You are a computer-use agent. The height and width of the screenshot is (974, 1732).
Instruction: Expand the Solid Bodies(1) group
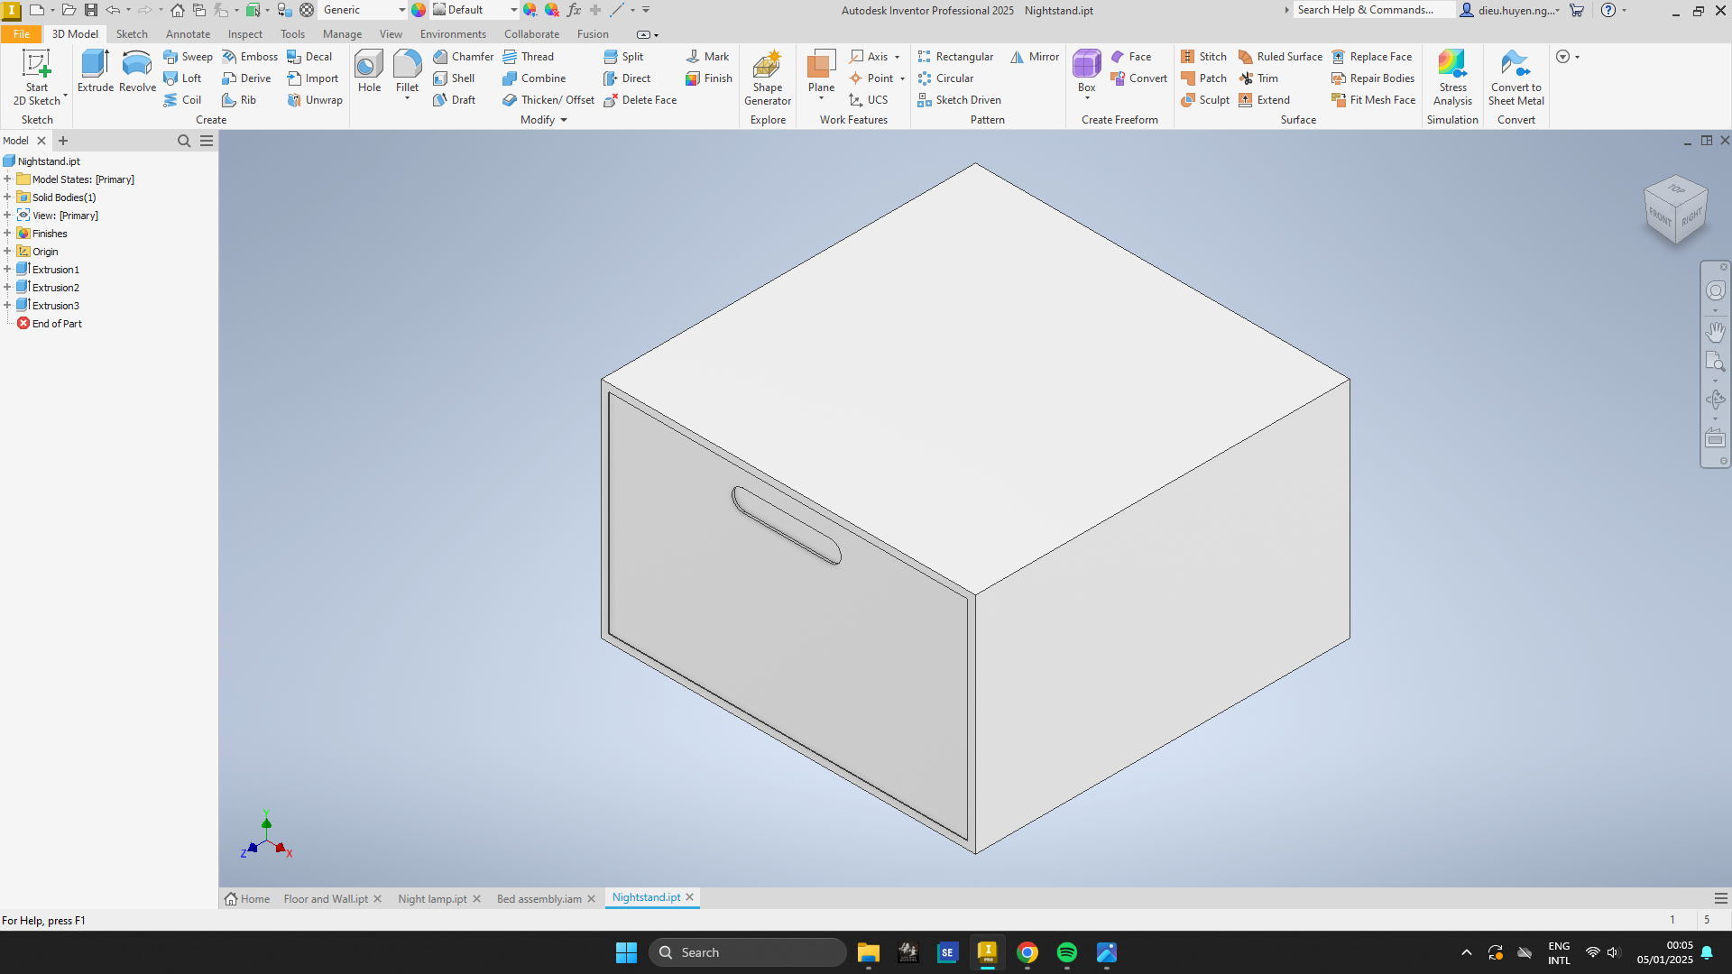pyautogui.click(x=10, y=197)
